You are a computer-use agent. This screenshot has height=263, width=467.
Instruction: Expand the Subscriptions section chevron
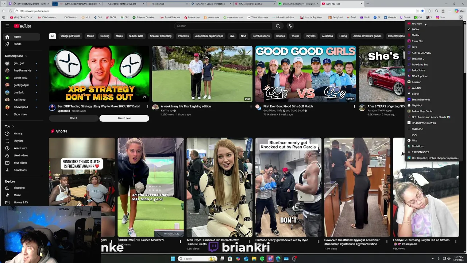(x=26, y=56)
